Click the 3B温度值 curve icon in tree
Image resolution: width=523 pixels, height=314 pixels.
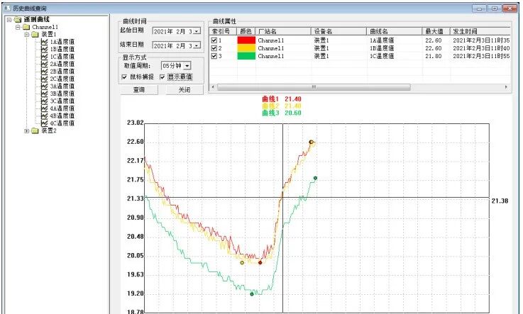(44, 94)
